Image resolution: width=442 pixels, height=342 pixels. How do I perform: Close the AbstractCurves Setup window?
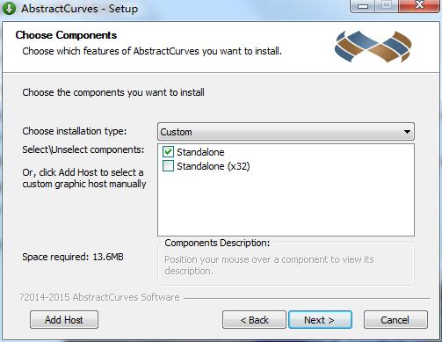pyautogui.click(x=419, y=6)
